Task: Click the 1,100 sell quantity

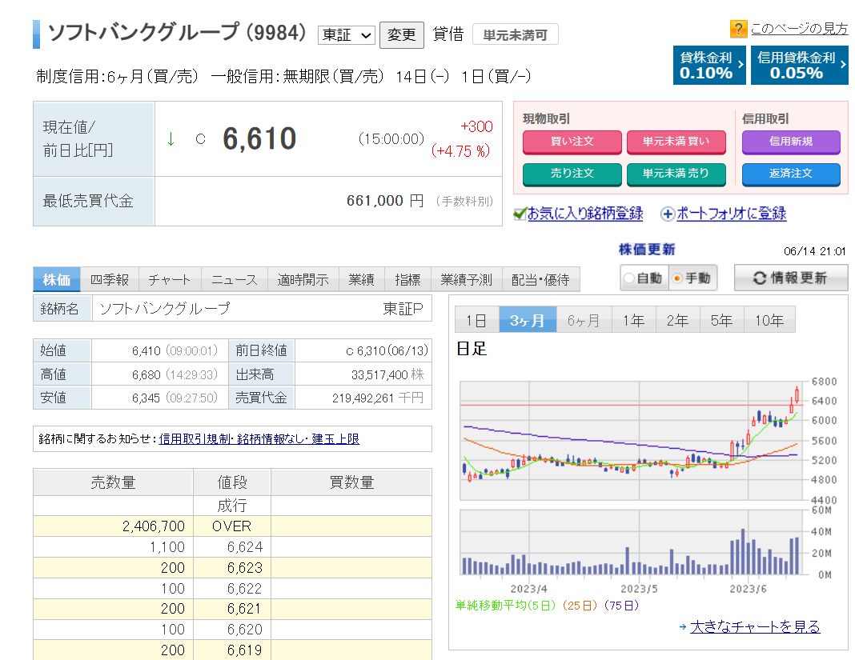Action: coord(167,547)
